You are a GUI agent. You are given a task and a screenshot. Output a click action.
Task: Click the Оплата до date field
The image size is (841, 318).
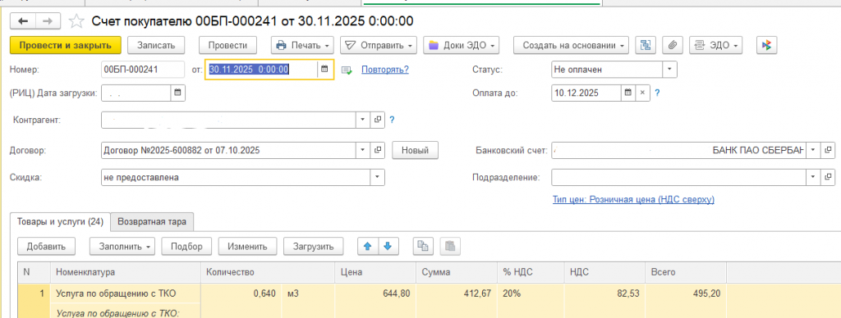click(586, 93)
